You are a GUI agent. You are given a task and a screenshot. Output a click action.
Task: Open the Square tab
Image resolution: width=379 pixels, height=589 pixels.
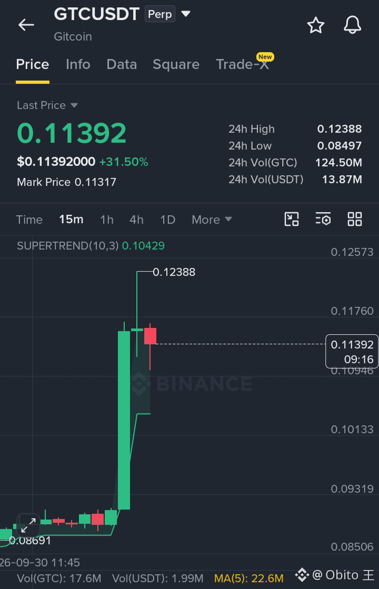click(176, 64)
